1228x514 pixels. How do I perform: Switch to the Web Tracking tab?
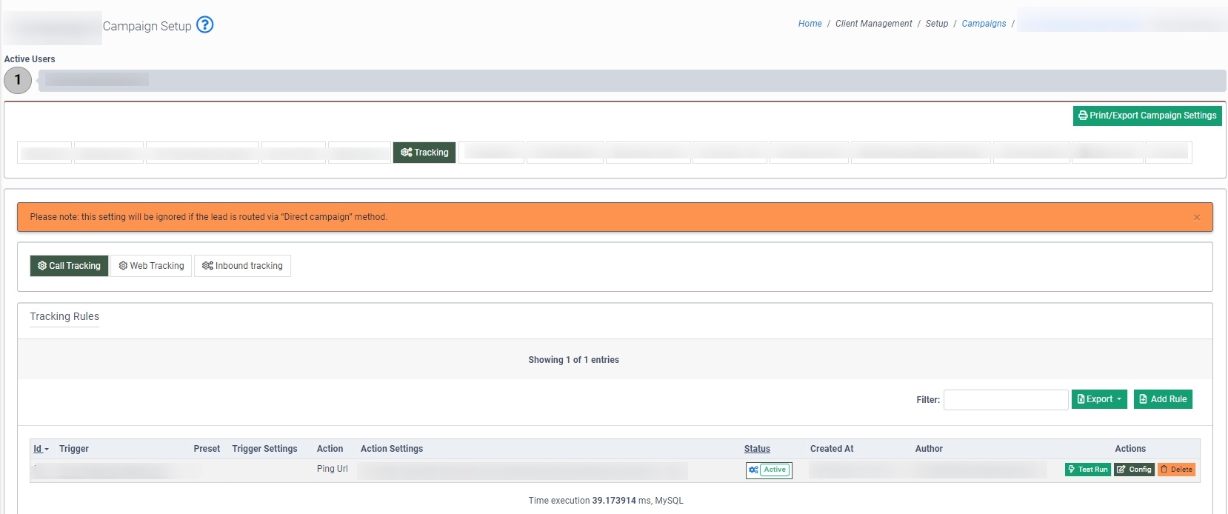tap(151, 266)
